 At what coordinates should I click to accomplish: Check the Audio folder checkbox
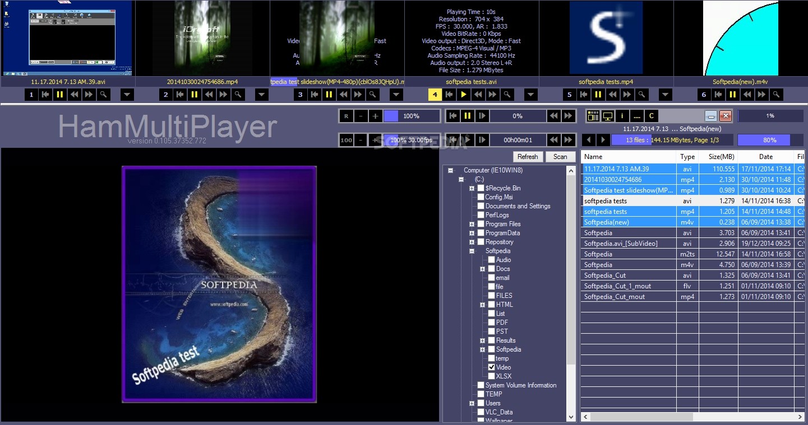[x=491, y=260]
